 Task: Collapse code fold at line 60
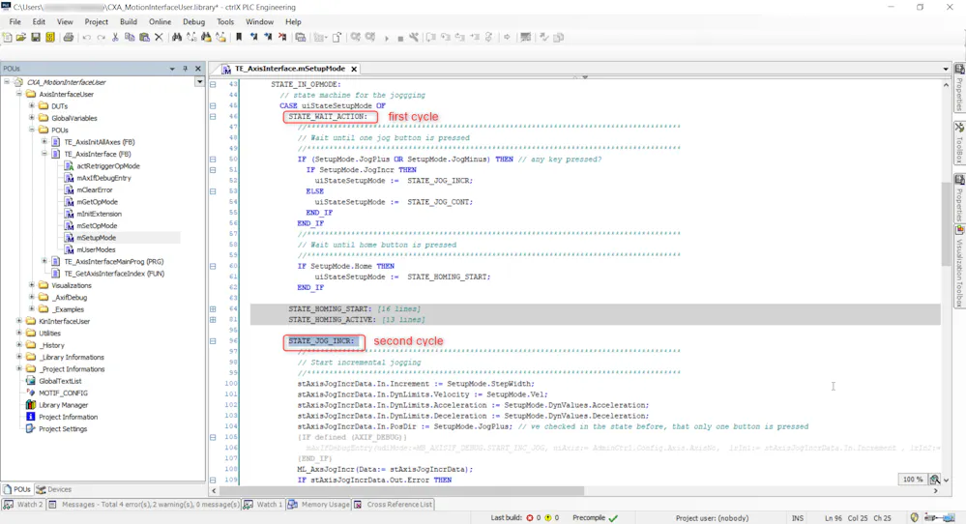pyautogui.click(x=213, y=266)
